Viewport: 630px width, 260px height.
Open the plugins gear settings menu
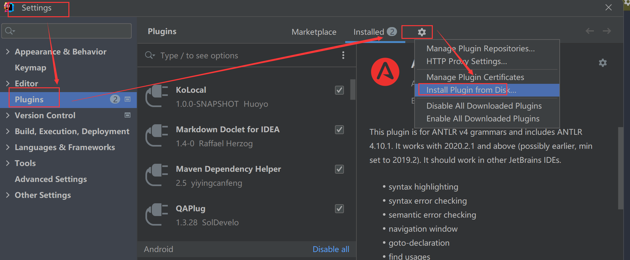422,32
